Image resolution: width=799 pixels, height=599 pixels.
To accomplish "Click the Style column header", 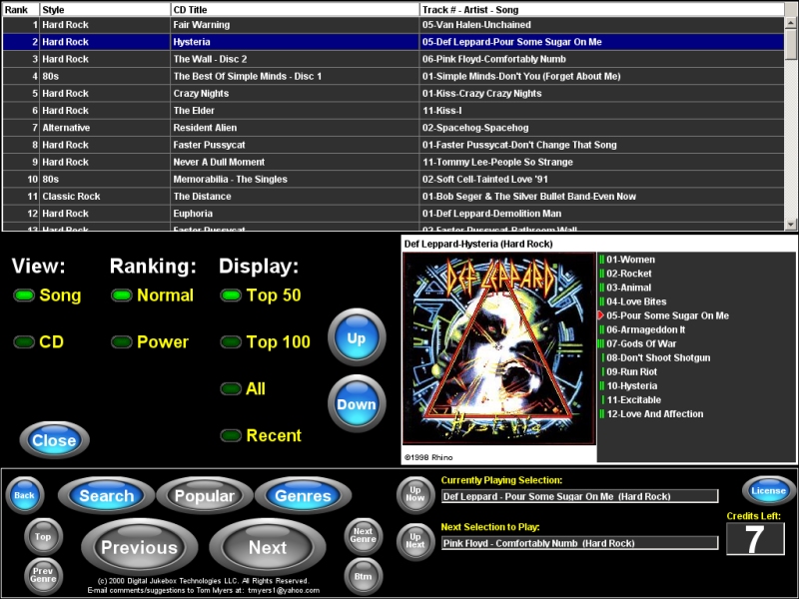I will (x=105, y=10).
